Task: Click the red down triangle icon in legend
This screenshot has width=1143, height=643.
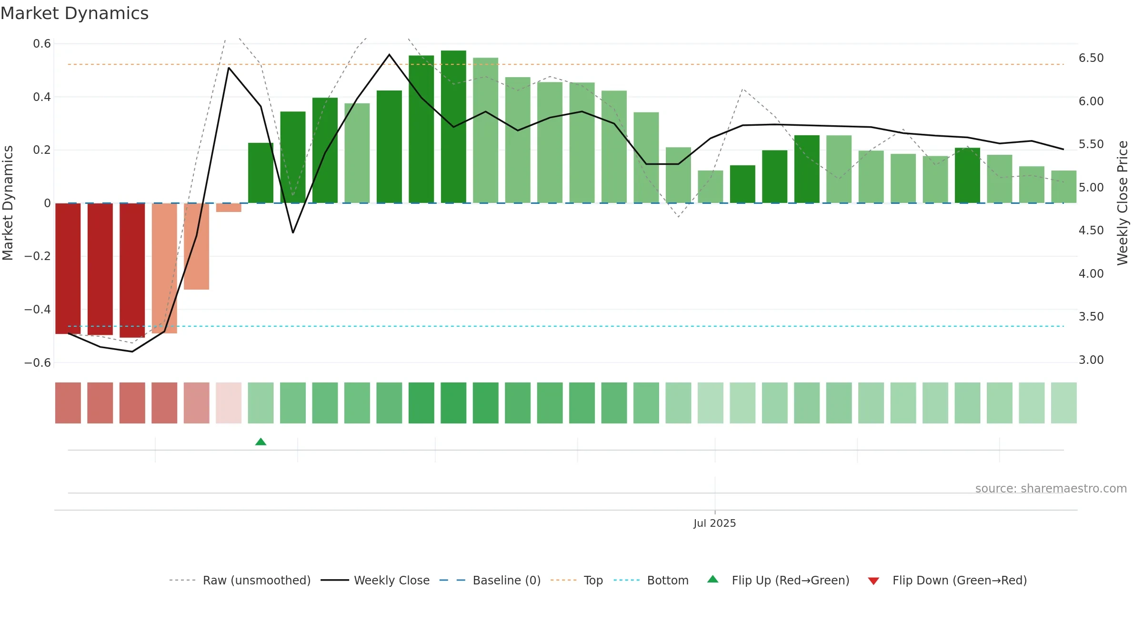Action: (x=873, y=581)
